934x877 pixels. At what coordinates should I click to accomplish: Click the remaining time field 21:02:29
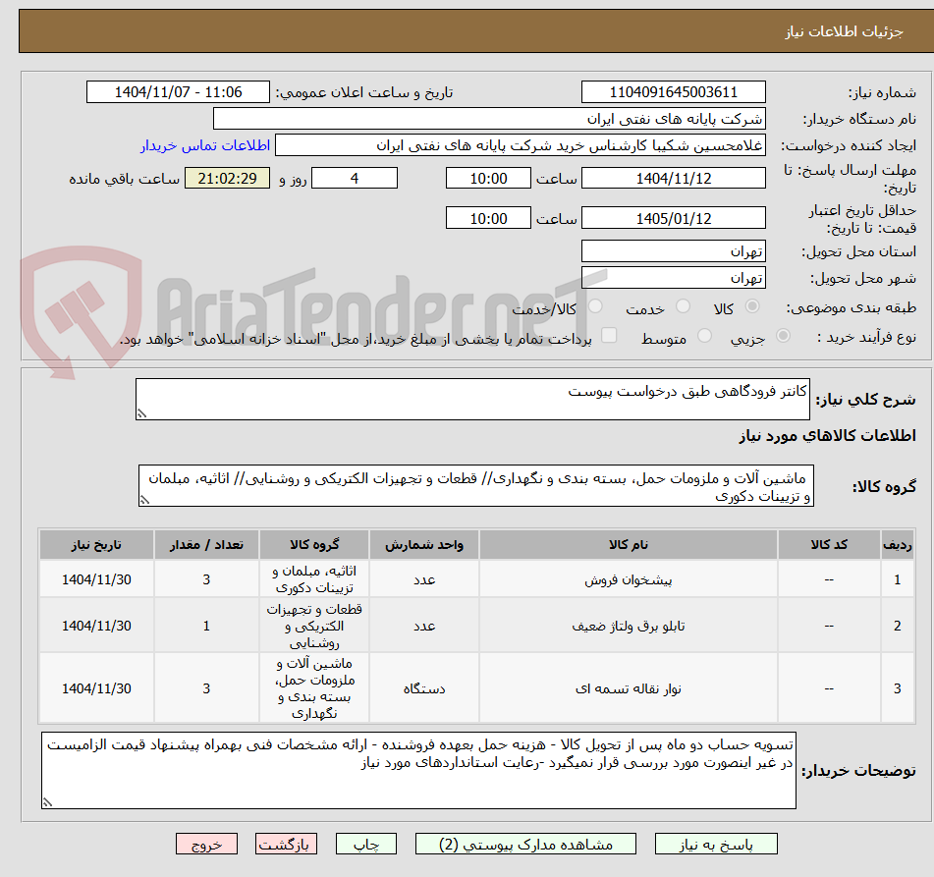click(x=227, y=178)
